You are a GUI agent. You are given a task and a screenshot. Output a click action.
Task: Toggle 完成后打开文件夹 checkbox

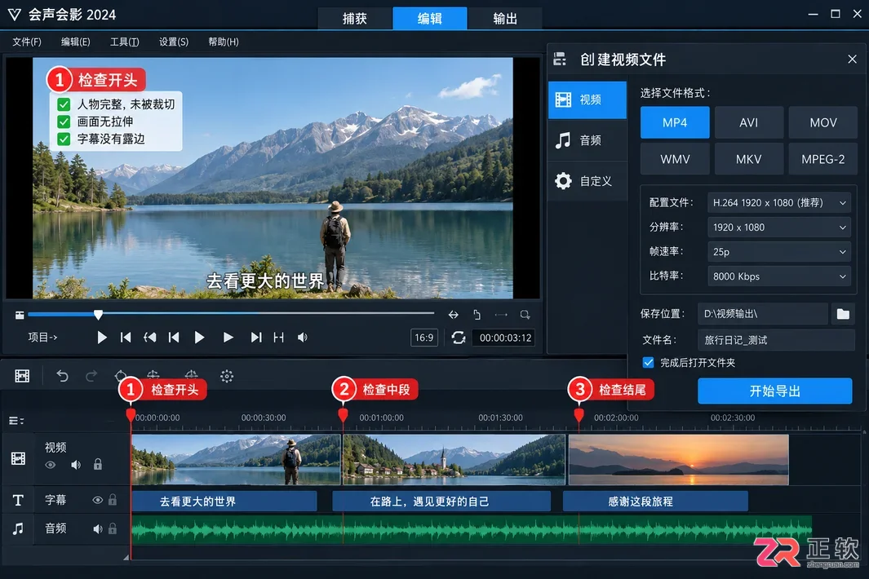click(648, 362)
